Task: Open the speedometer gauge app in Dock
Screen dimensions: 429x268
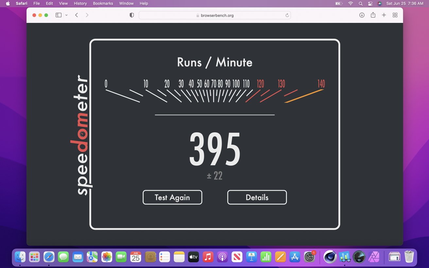Action: 359,257
